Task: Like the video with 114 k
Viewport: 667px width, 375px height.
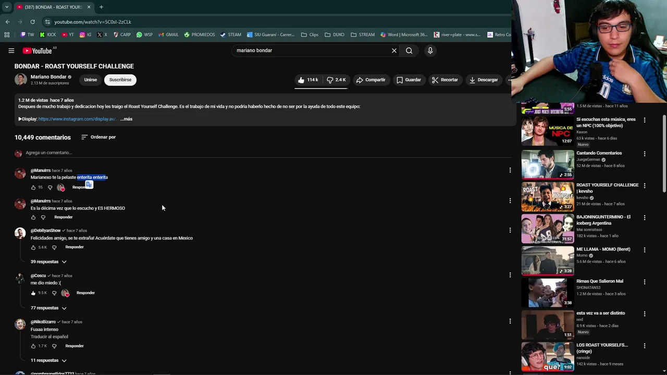Action: (x=308, y=80)
